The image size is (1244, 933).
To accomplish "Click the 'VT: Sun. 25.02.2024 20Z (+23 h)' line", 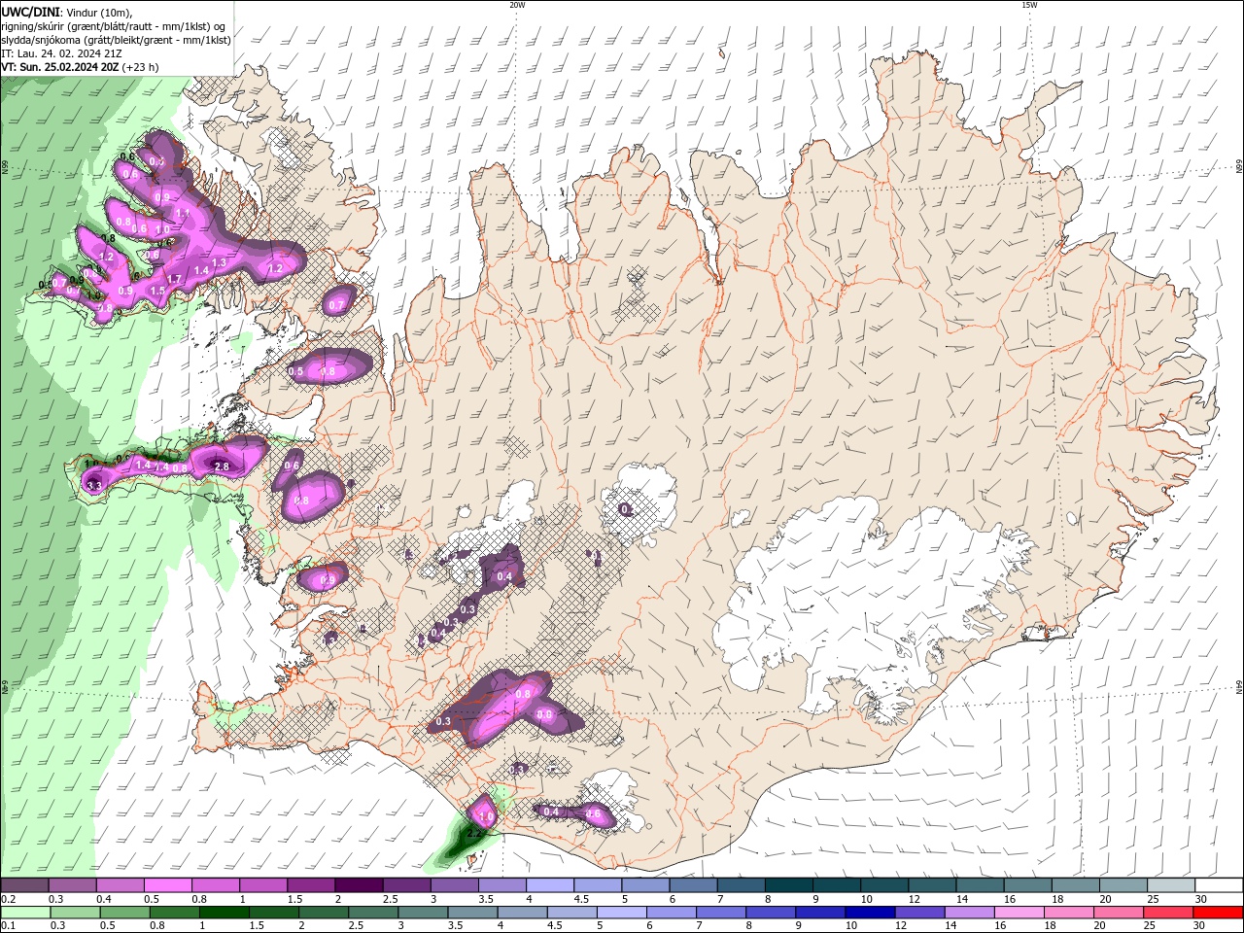I will point(80,67).
